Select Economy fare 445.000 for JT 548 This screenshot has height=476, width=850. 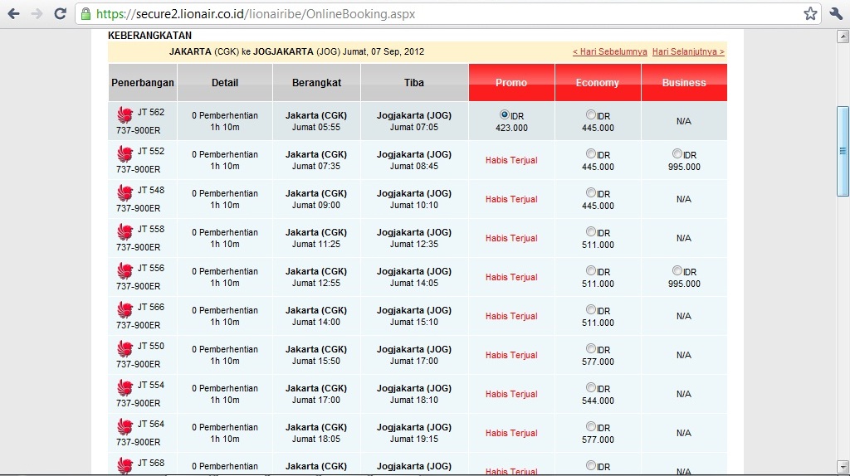(591, 192)
